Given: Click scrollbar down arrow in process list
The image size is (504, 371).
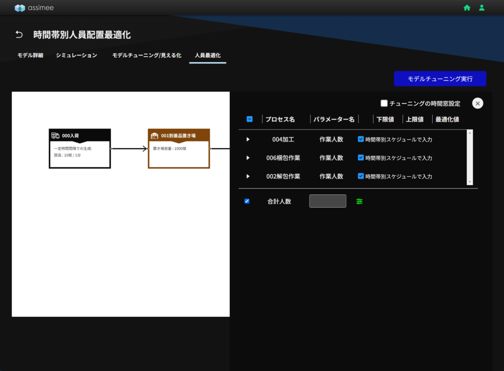Looking at the screenshot, I should coord(470,182).
